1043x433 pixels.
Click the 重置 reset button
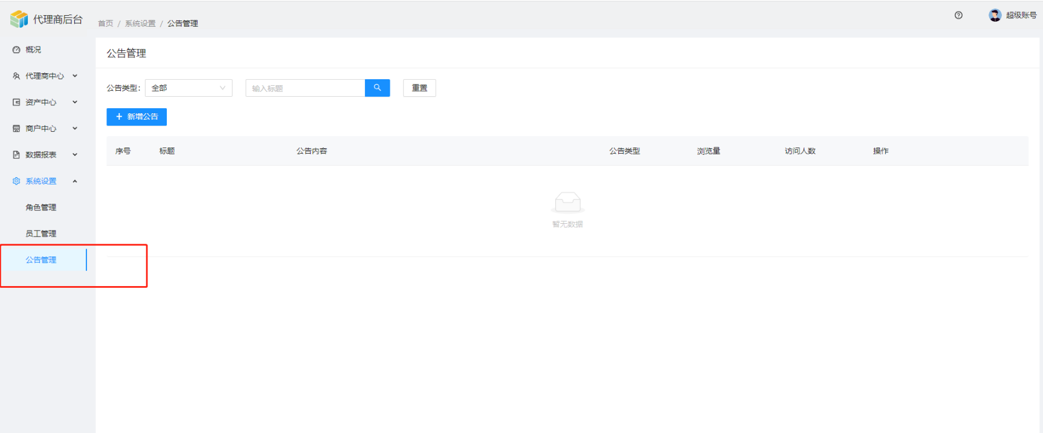coord(419,88)
